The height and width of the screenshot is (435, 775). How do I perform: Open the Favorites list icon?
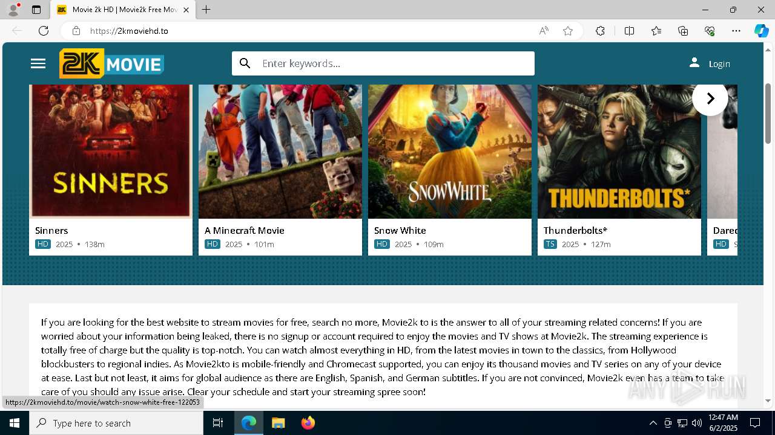(656, 31)
